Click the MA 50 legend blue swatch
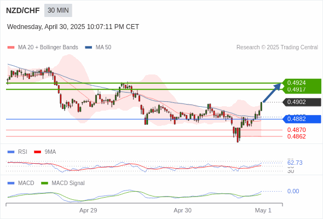The width and height of the screenshot is (323, 219). 88,48
